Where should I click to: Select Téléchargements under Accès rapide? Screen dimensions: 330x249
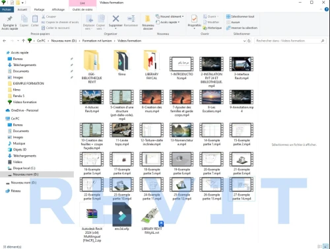(24, 65)
